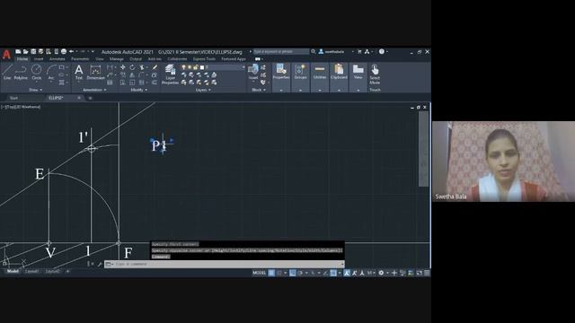Expand the Modify panel dropdown

139,90
